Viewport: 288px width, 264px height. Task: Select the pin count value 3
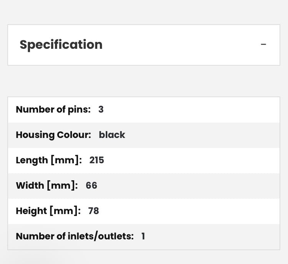point(101,110)
